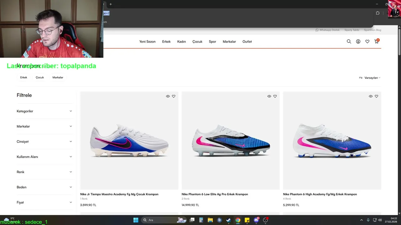Open OBS Studio from the taskbar
401x225 pixels.
(x=265, y=220)
